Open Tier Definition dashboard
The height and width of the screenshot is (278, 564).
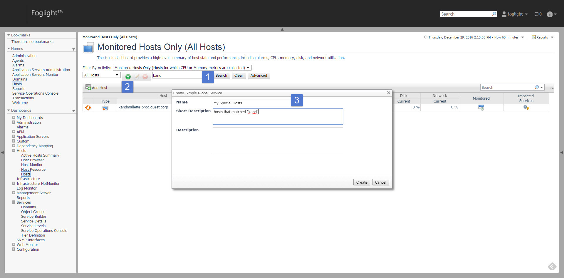tap(33, 235)
